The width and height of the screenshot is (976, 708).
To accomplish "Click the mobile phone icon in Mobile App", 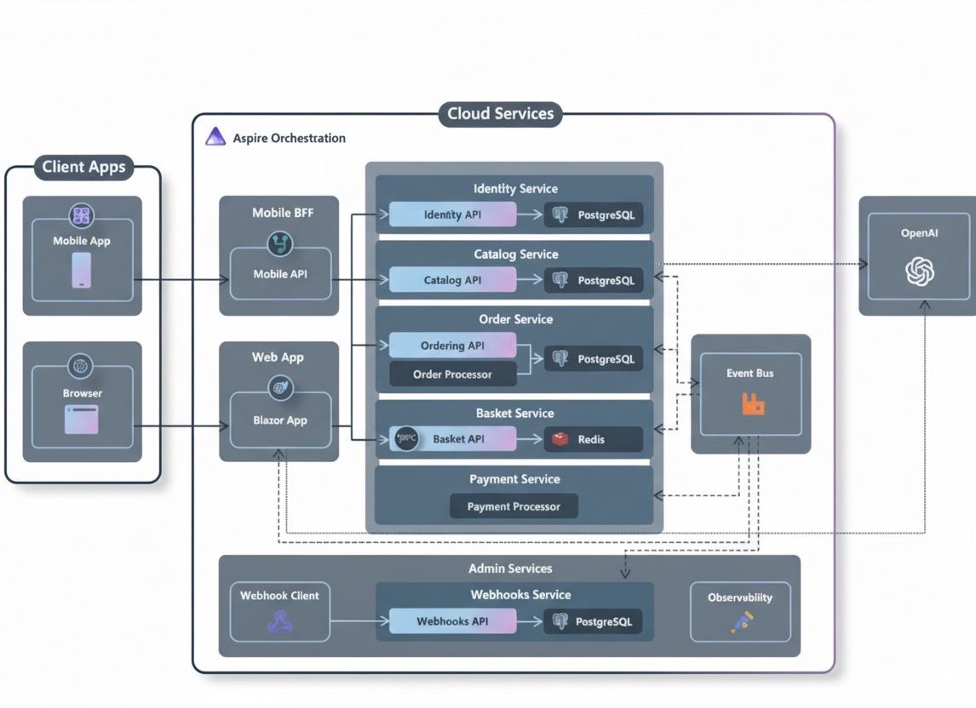I will [82, 270].
